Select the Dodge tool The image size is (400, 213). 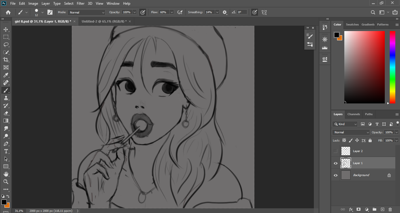coord(6,136)
